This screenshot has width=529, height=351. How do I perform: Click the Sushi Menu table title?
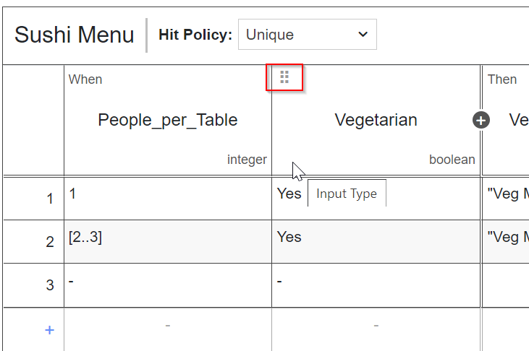click(75, 35)
